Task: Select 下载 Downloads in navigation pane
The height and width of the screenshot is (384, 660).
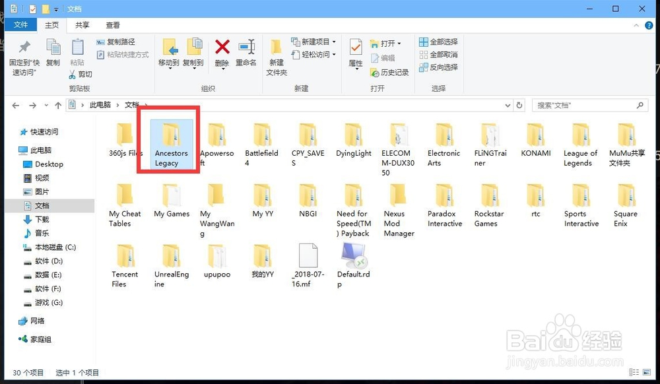Action: click(x=36, y=220)
